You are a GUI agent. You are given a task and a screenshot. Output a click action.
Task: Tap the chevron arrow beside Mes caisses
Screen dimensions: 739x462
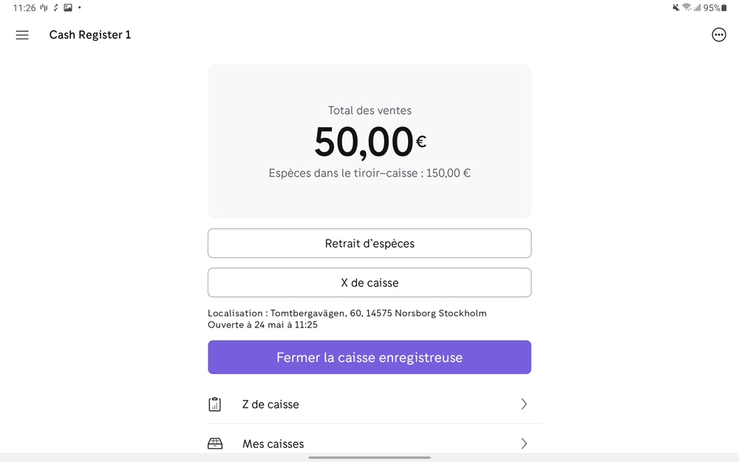click(x=523, y=444)
